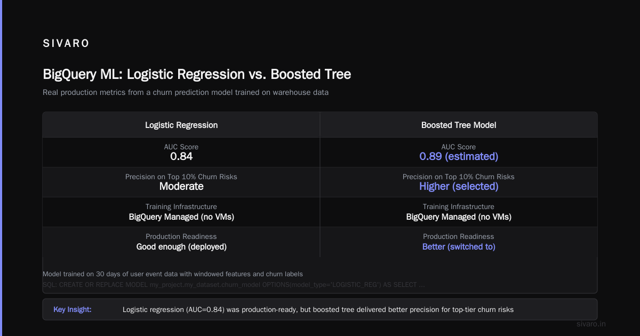Click the 'Key Insight:' label
Image resolution: width=640 pixels, height=336 pixels.
coord(73,309)
